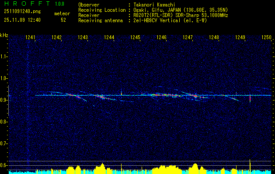This screenshot has height=174, width=275.
Task: Click the 1246 time marker
Action: (161, 37)
